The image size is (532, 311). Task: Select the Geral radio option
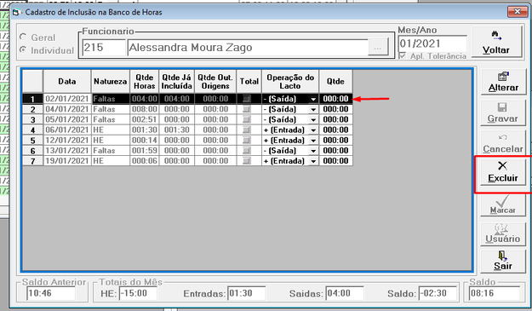click(23, 37)
